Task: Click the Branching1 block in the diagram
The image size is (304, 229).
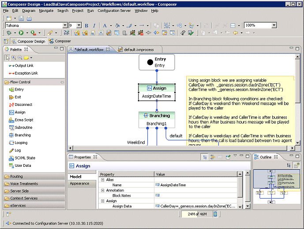Action: [x=157, y=120]
